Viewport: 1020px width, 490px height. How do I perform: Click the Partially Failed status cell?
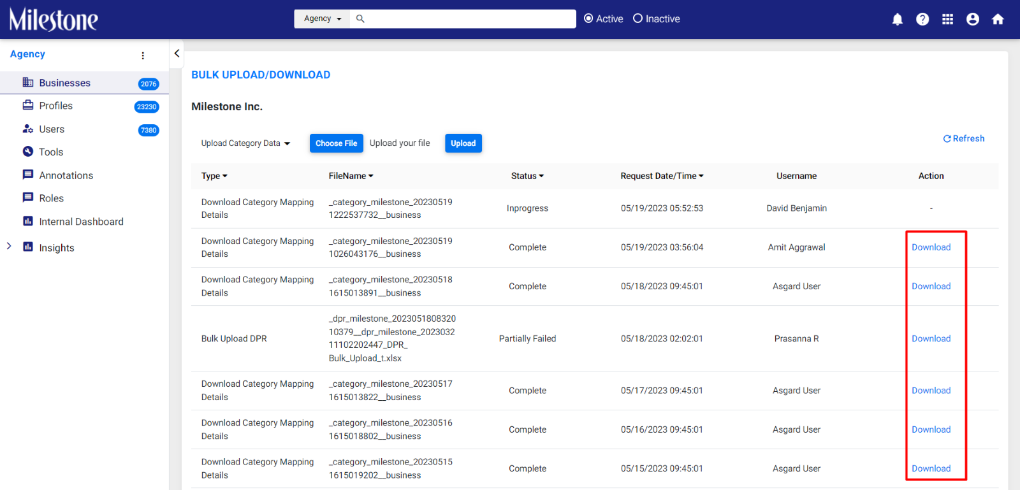coord(527,338)
